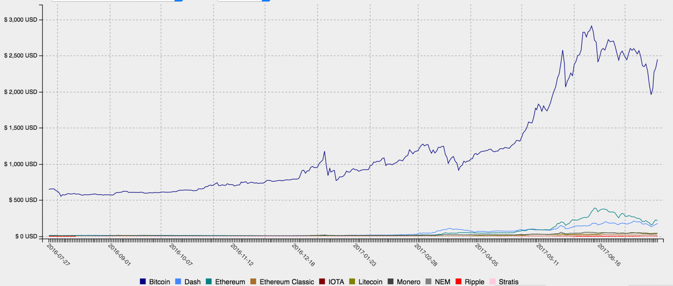Select the Litecoin legend label

371,282
